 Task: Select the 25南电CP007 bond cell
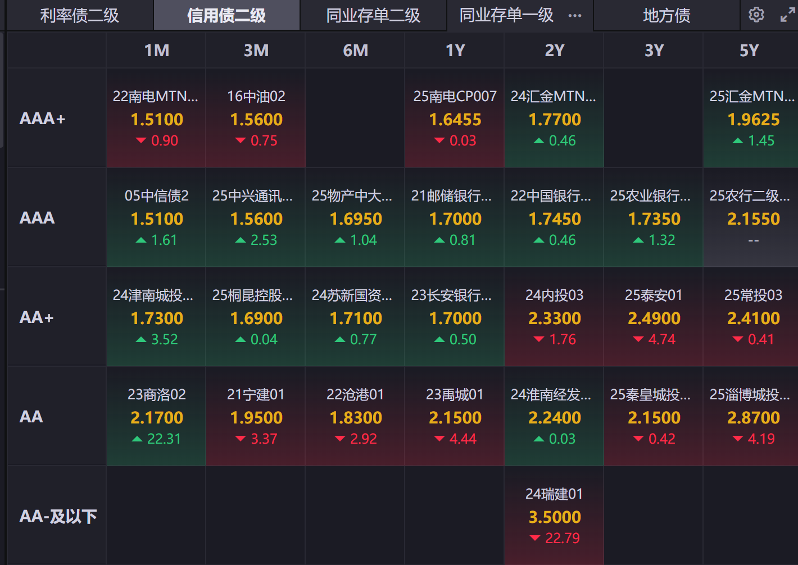pyautogui.click(x=455, y=118)
